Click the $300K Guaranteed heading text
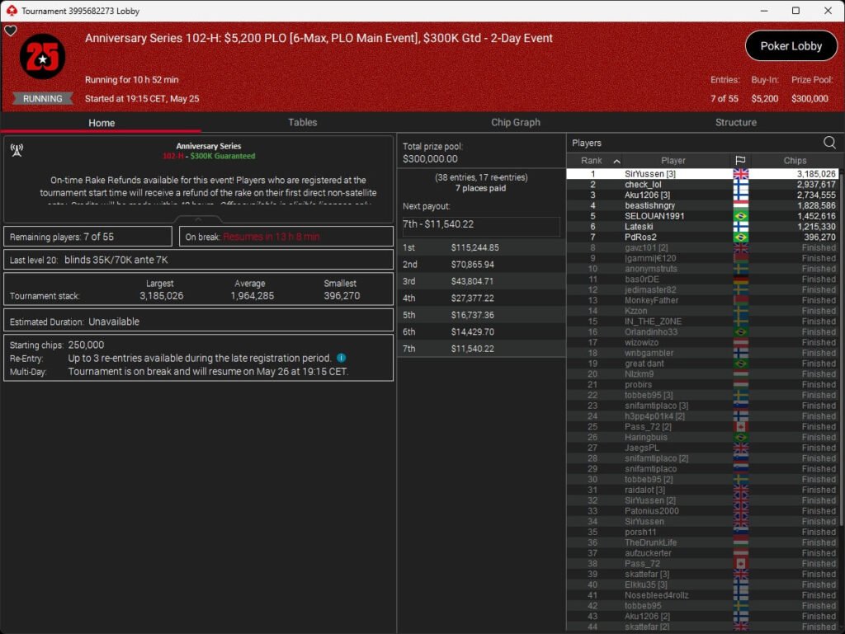 tap(223, 156)
